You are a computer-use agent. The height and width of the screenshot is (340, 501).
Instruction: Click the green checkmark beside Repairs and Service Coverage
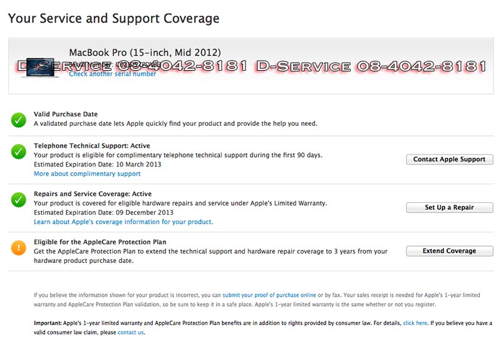[x=18, y=199]
